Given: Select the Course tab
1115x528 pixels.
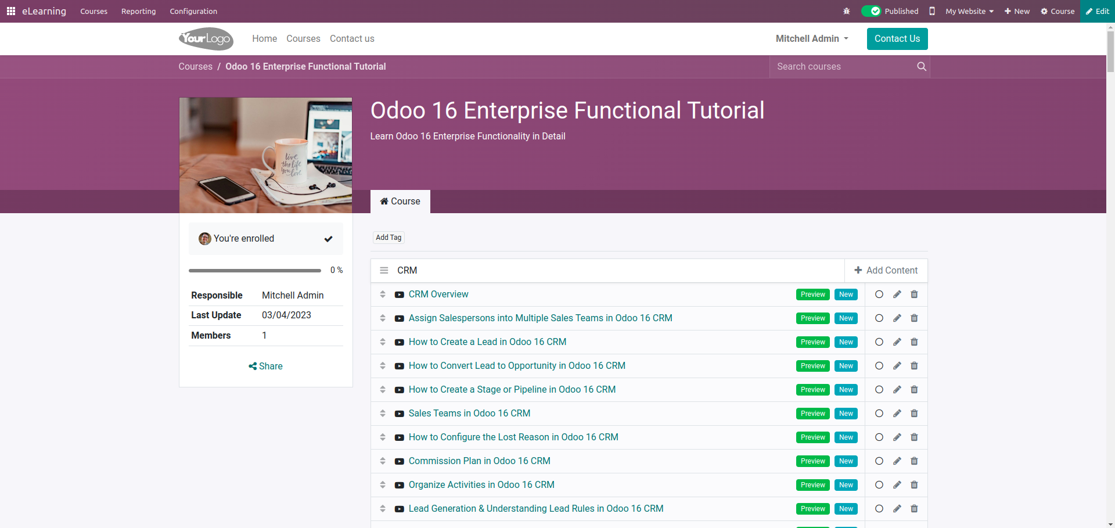Looking at the screenshot, I should tap(400, 202).
